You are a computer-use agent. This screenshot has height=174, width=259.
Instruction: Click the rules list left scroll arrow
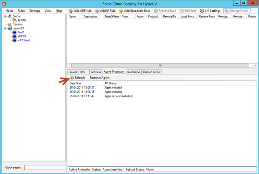pos(69,65)
